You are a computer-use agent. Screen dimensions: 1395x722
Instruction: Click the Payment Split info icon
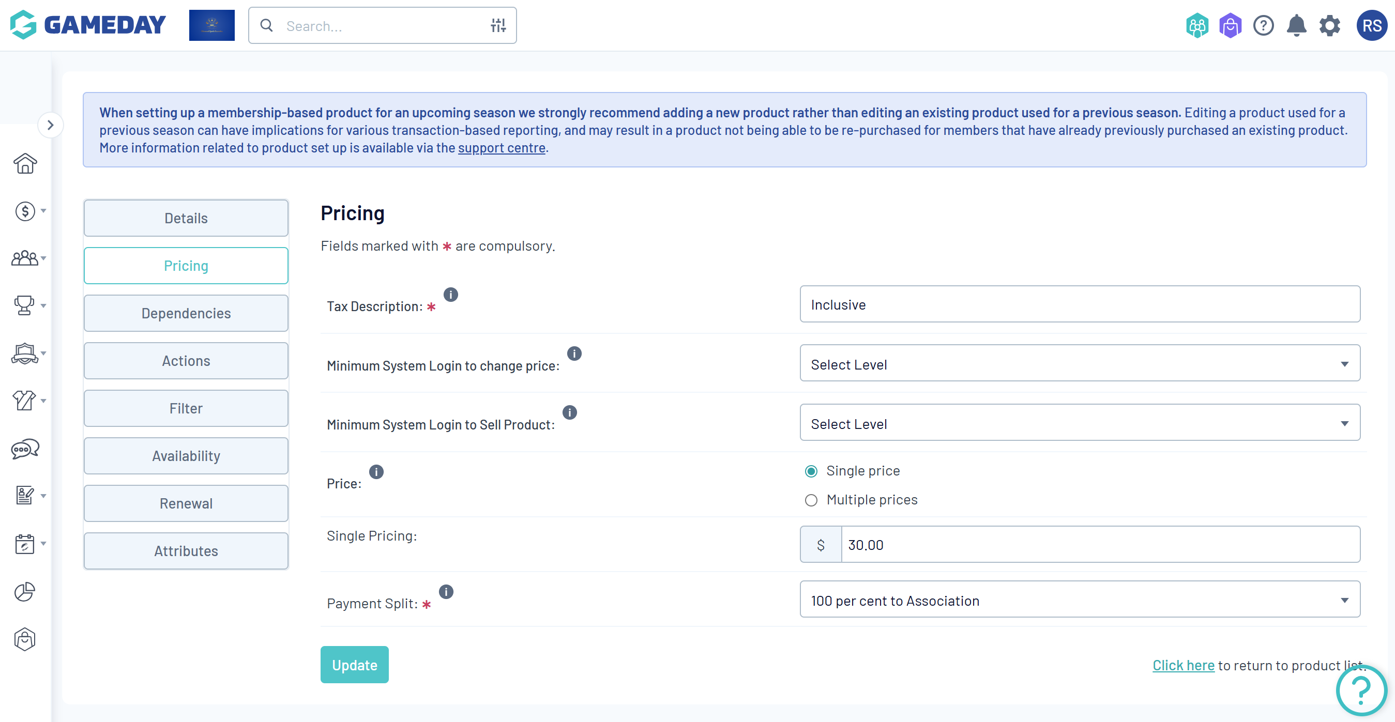click(446, 592)
